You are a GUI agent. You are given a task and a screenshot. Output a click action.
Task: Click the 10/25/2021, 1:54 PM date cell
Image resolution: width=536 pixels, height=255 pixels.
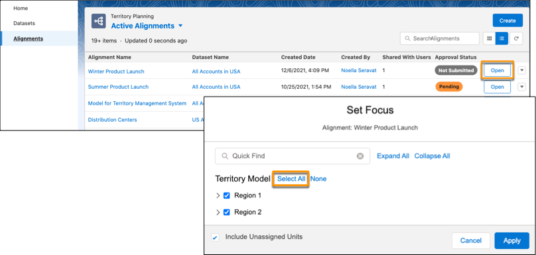coord(306,87)
